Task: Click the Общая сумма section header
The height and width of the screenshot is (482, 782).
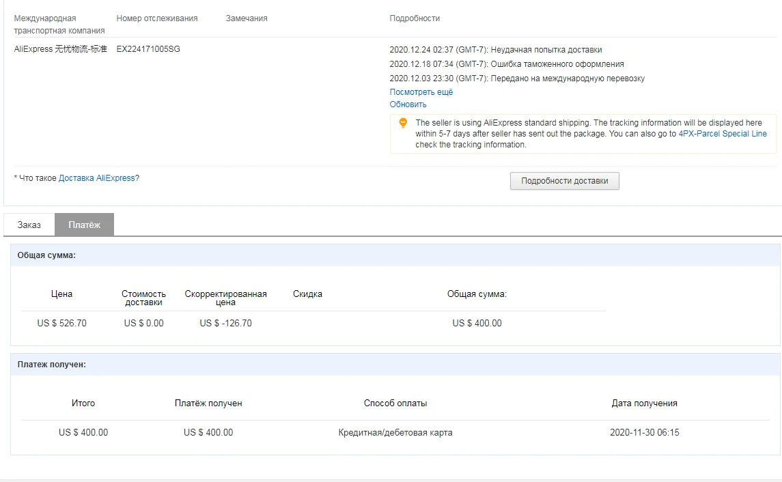Action: pyautogui.click(x=395, y=255)
